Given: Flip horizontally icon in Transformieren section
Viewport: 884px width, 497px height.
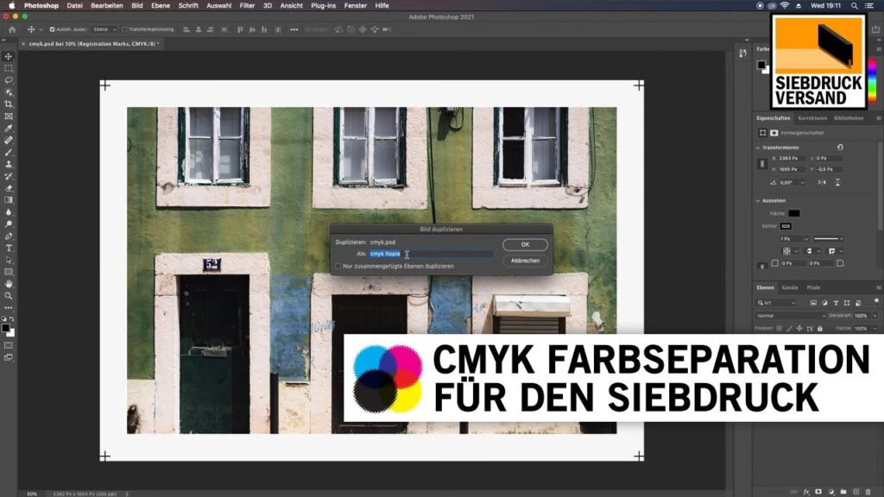Looking at the screenshot, I should coord(821,182).
